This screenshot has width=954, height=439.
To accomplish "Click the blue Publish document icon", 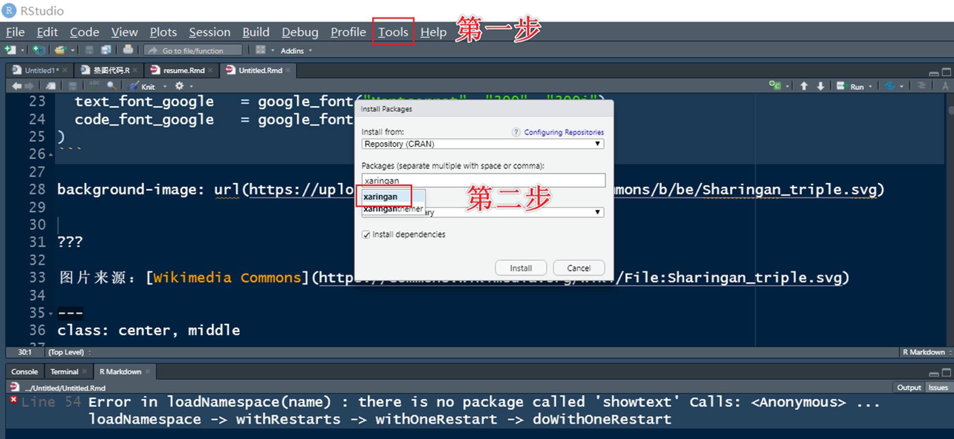I will coord(890,86).
